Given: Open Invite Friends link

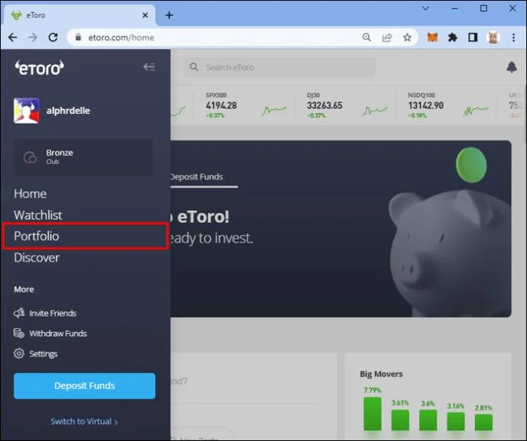Looking at the screenshot, I should [x=53, y=313].
